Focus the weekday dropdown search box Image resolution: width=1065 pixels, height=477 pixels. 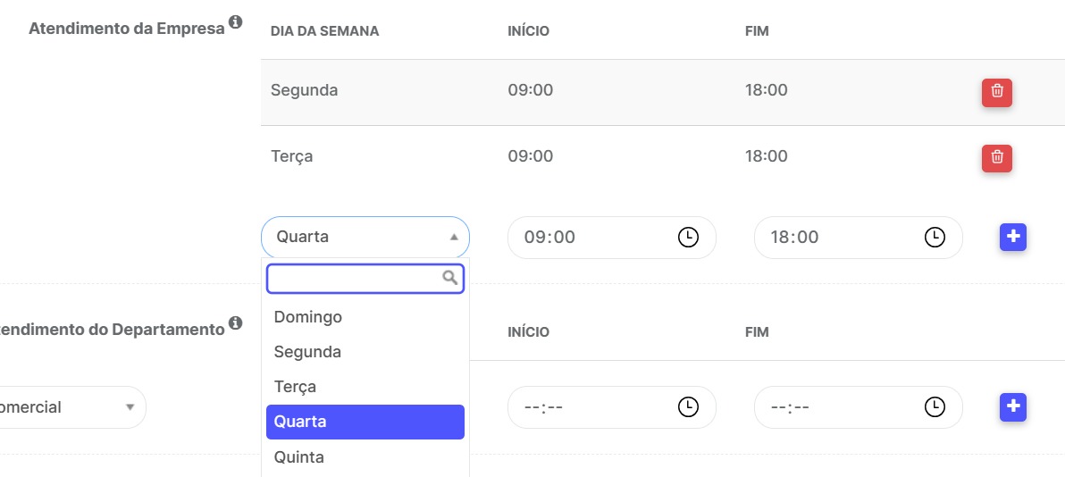click(365, 279)
